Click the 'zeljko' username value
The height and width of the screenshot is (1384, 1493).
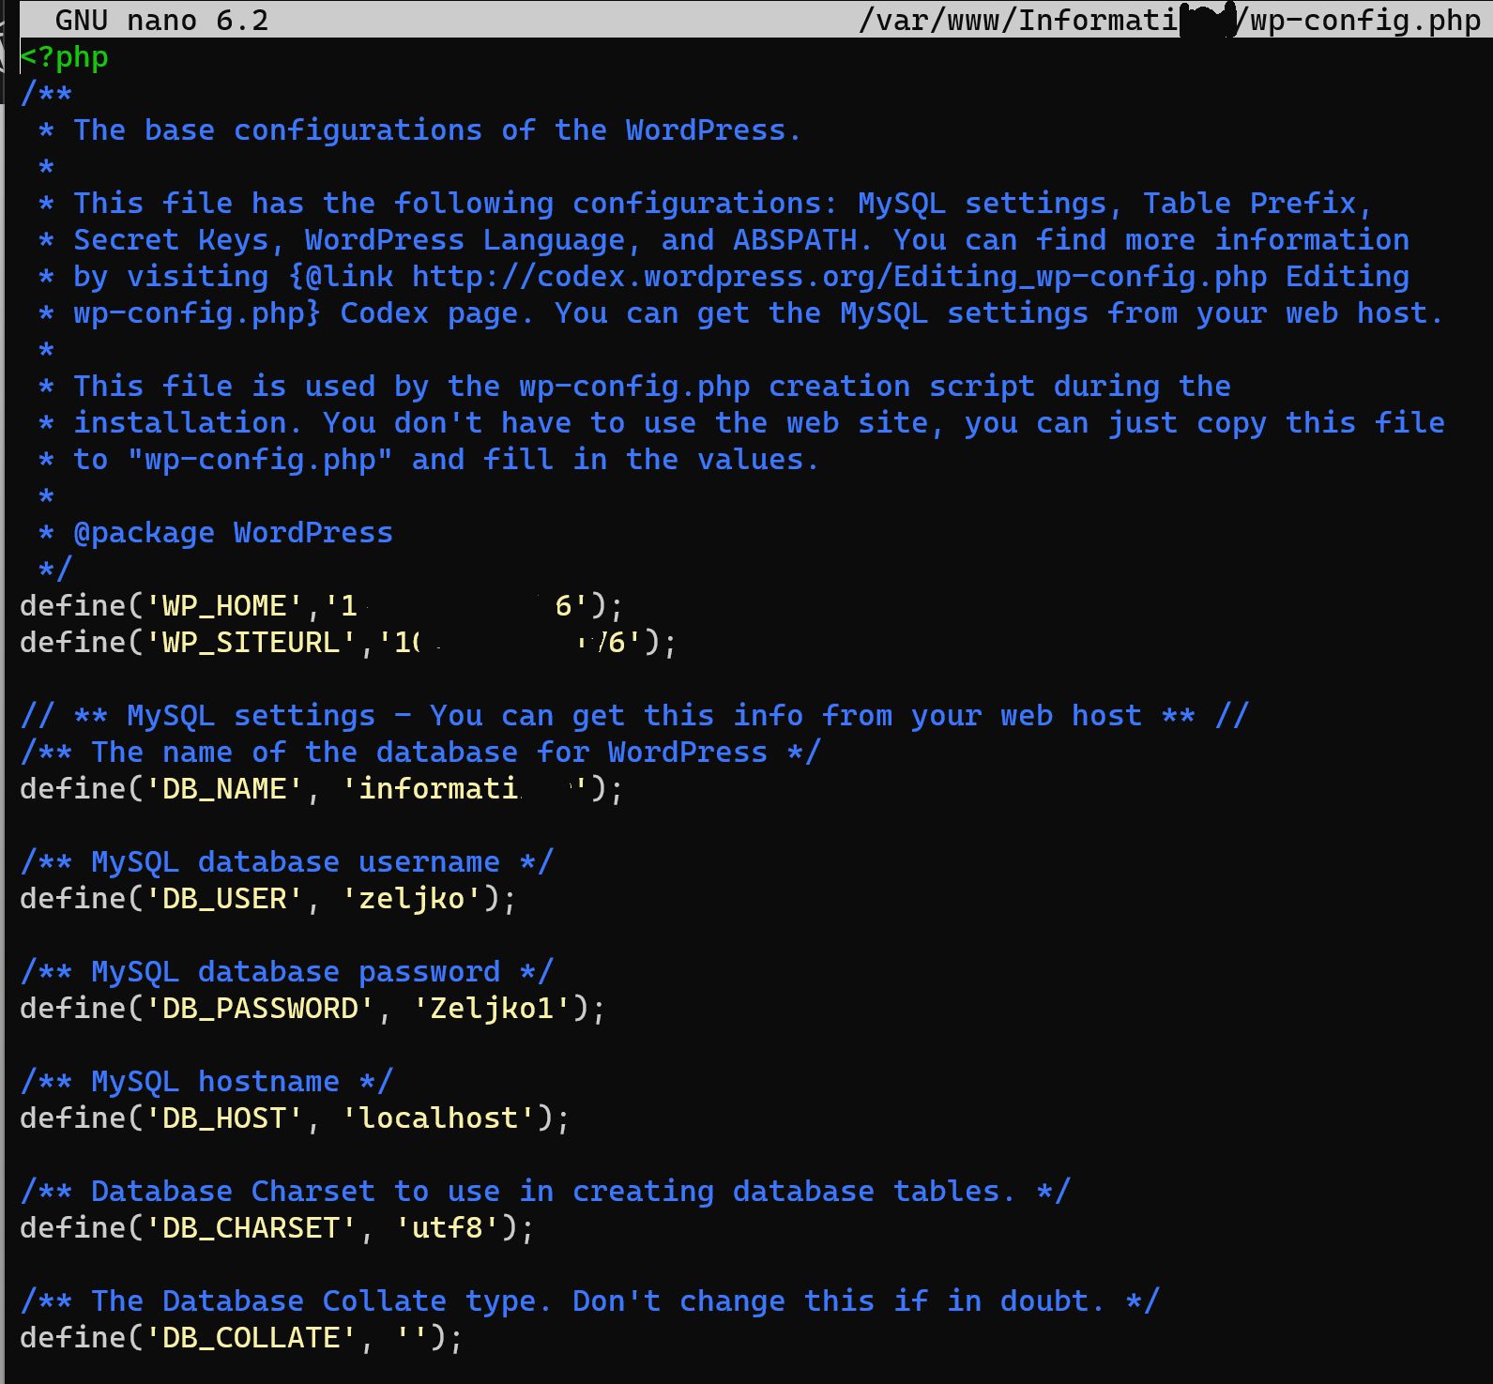412,899
